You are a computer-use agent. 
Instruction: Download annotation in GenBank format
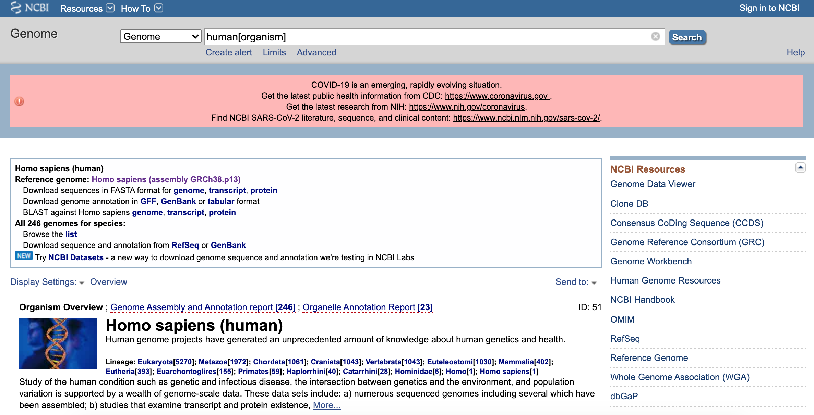click(178, 201)
